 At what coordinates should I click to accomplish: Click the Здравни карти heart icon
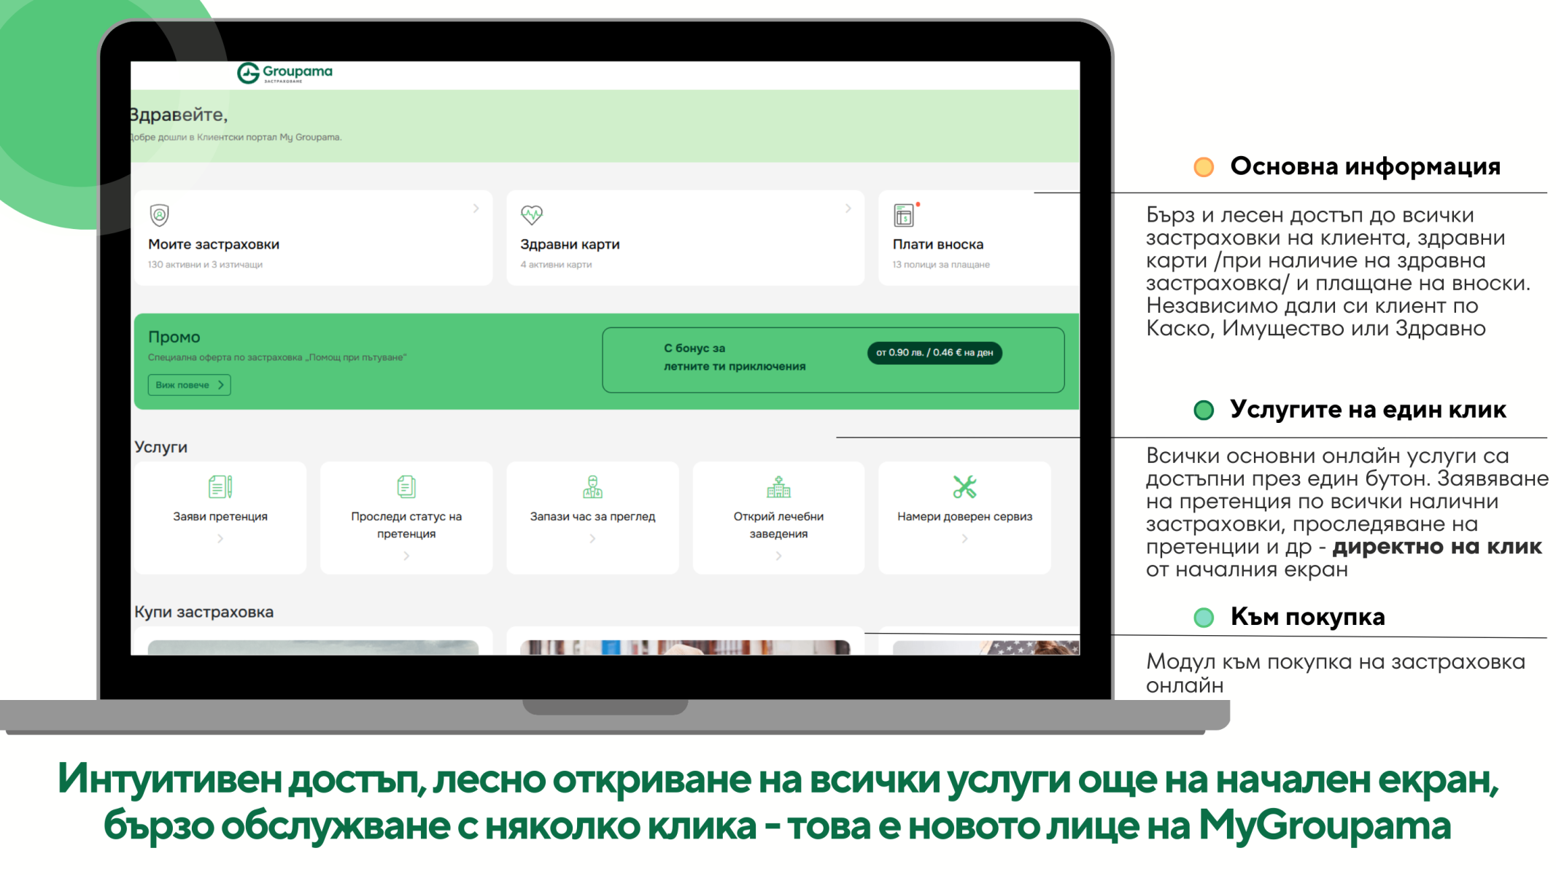(x=532, y=214)
